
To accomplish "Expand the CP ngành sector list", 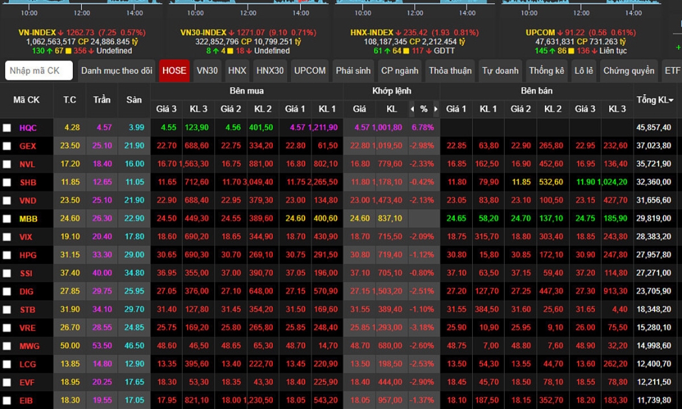I will tap(400, 71).
